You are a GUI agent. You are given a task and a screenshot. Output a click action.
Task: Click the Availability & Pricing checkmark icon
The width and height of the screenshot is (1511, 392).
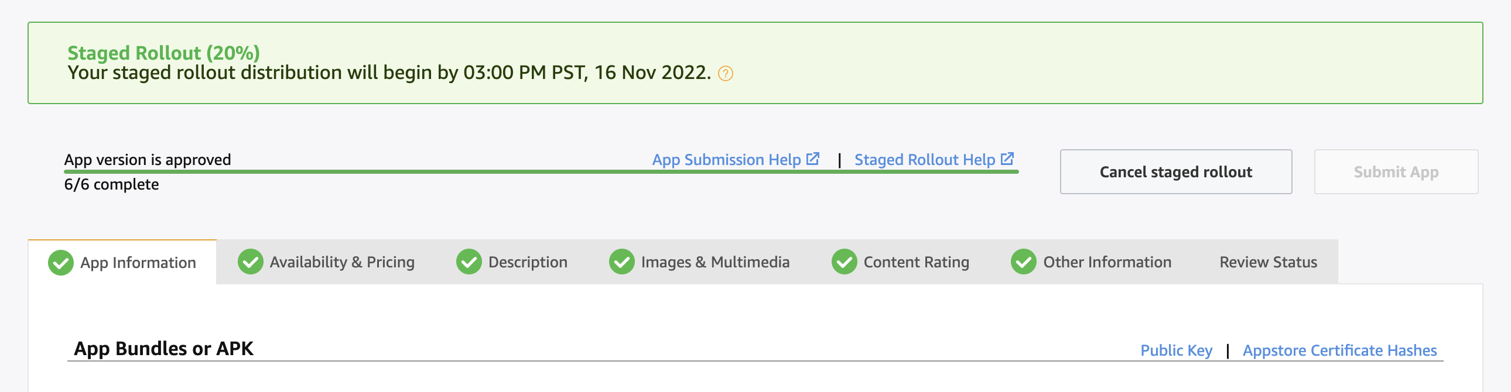tap(251, 262)
